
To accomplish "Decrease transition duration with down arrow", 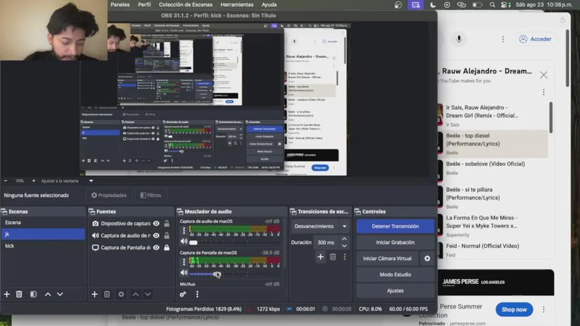I will click(x=344, y=246).
